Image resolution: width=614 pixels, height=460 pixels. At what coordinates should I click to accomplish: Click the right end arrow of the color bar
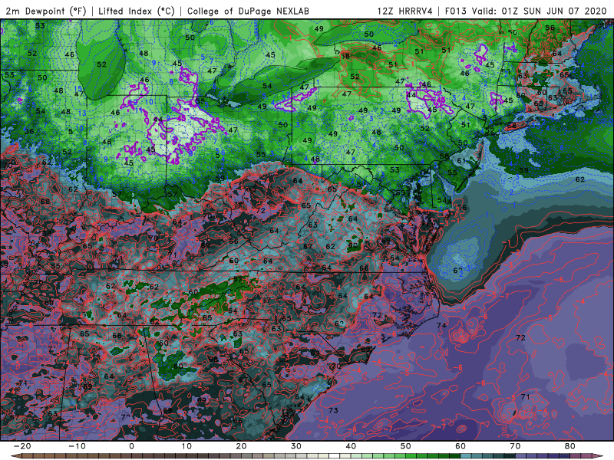(599, 456)
